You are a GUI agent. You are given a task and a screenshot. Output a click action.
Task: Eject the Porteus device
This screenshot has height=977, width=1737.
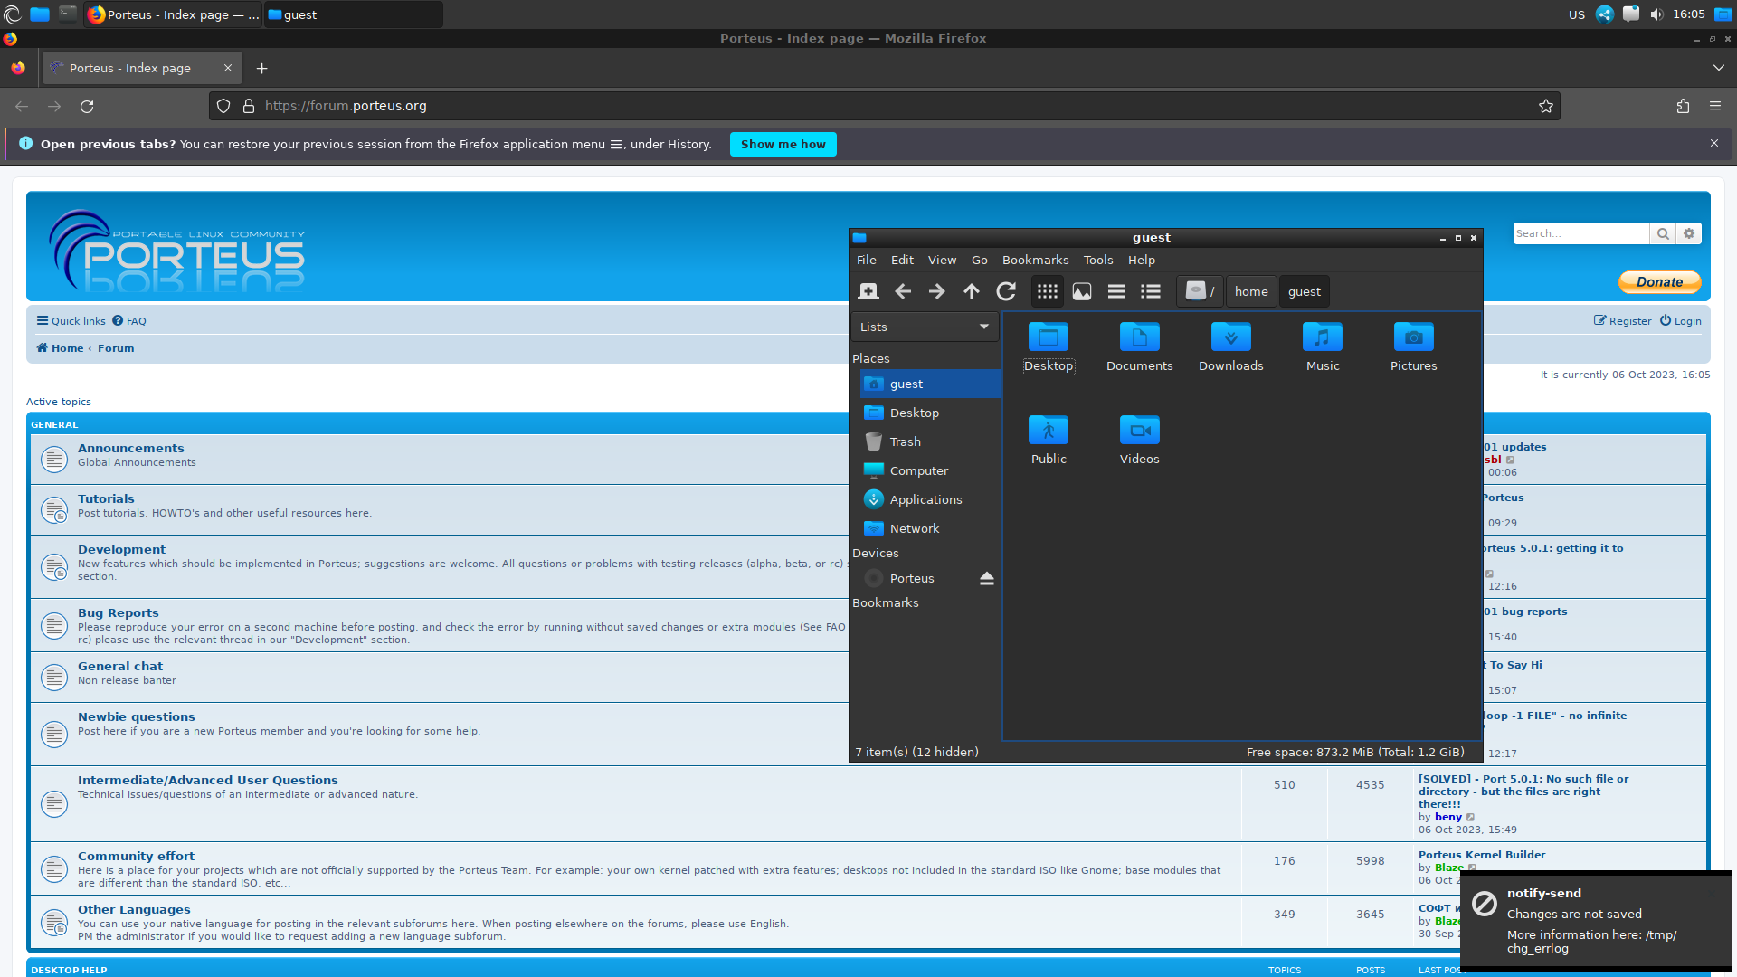coord(987,578)
